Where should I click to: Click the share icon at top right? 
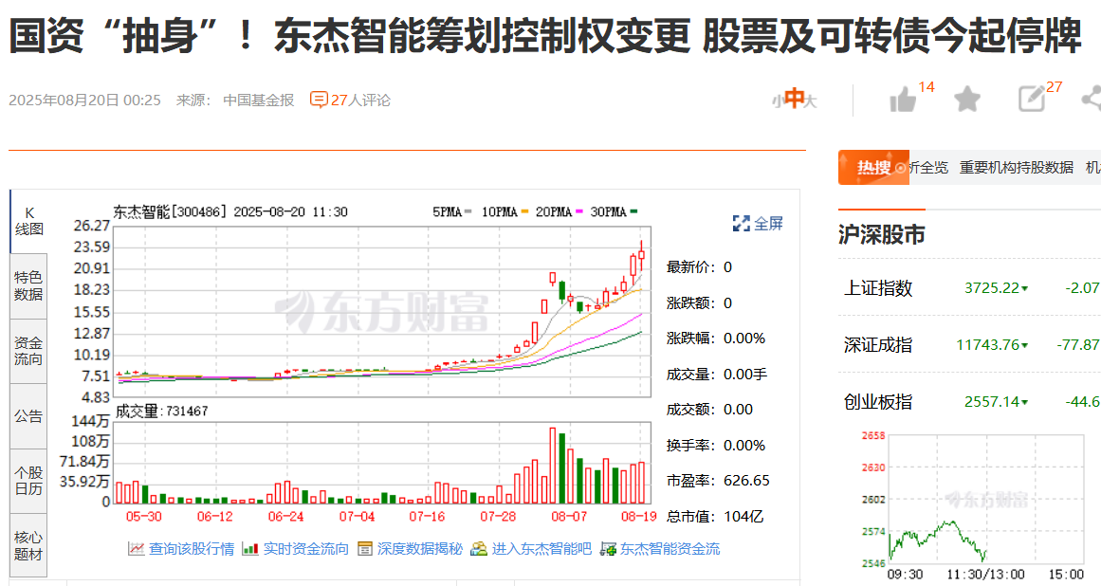1092,99
